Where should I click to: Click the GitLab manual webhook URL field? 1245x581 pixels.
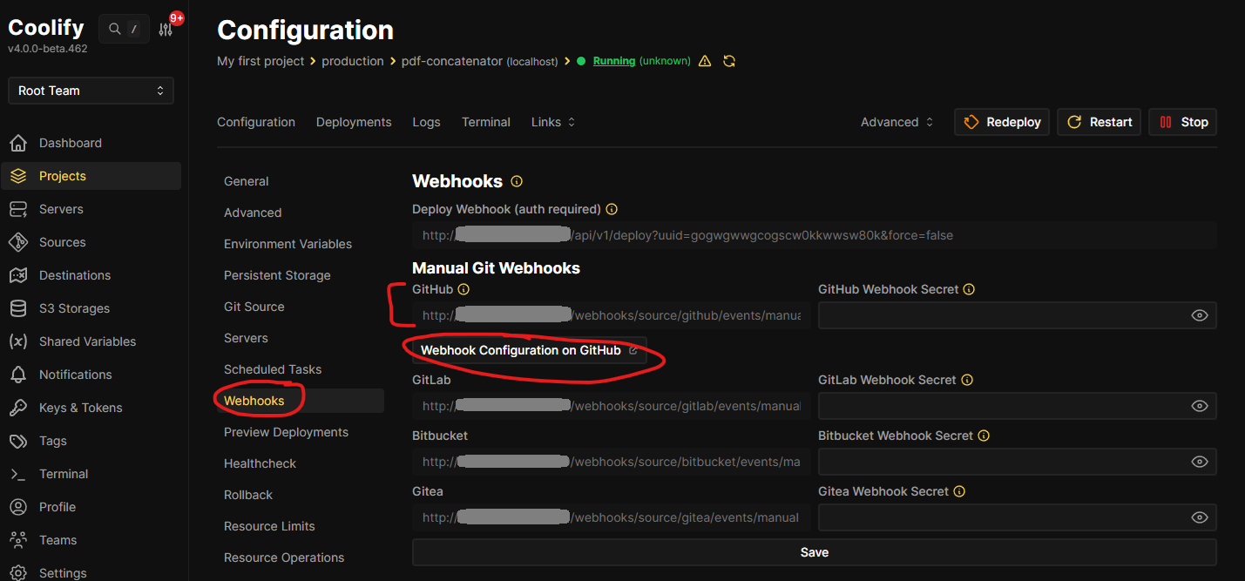click(x=611, y=406)
